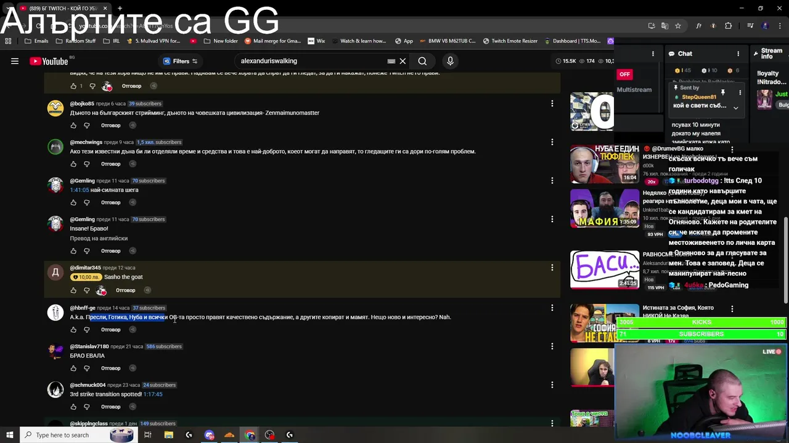Open the browser extensions puzzle icon

728,26
